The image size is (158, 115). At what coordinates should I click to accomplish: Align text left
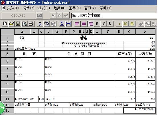tap(77, 24)
